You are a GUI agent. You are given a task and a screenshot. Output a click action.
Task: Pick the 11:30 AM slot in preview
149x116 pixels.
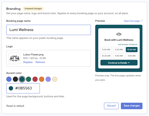132,56
